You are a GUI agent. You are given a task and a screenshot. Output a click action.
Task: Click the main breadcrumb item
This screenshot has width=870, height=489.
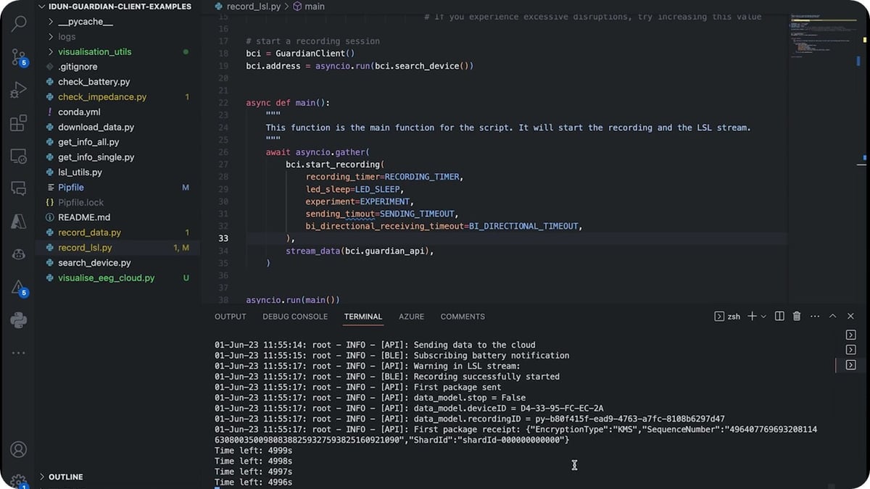point(314,7)
